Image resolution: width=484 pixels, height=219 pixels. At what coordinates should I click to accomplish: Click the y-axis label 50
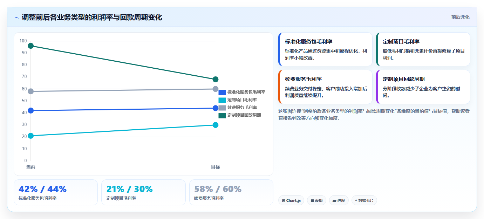(x=24, y=101)
